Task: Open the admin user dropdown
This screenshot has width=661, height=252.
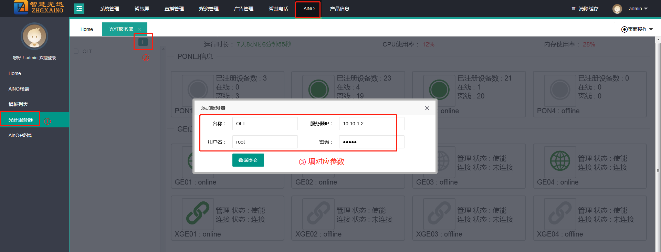Action: coord(638,9)
